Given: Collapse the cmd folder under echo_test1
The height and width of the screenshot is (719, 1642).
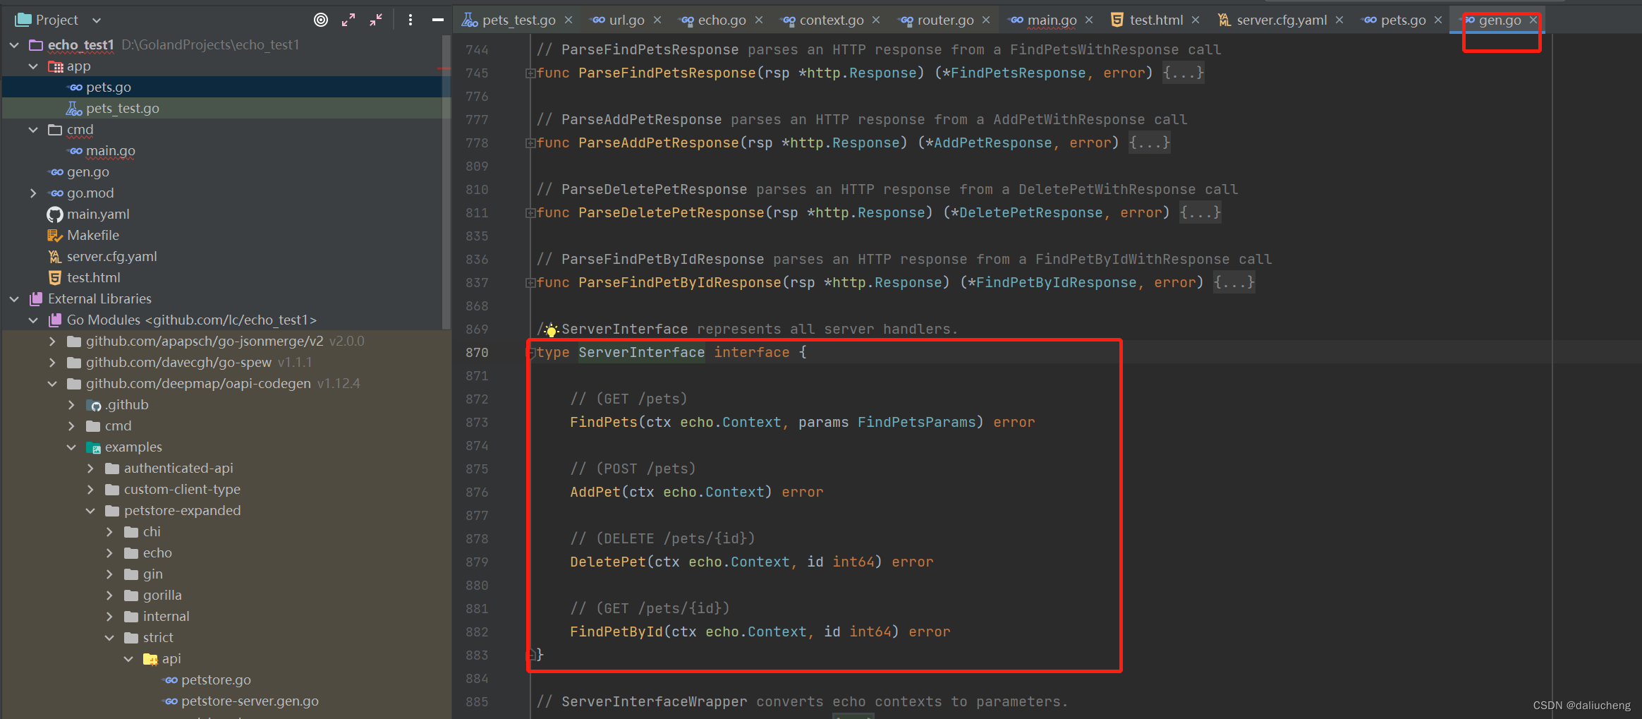Looking at the screenshot, I should tap(33, 130).
